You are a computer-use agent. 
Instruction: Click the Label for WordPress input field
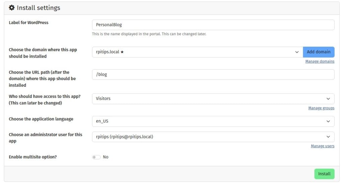pos(213,25)
